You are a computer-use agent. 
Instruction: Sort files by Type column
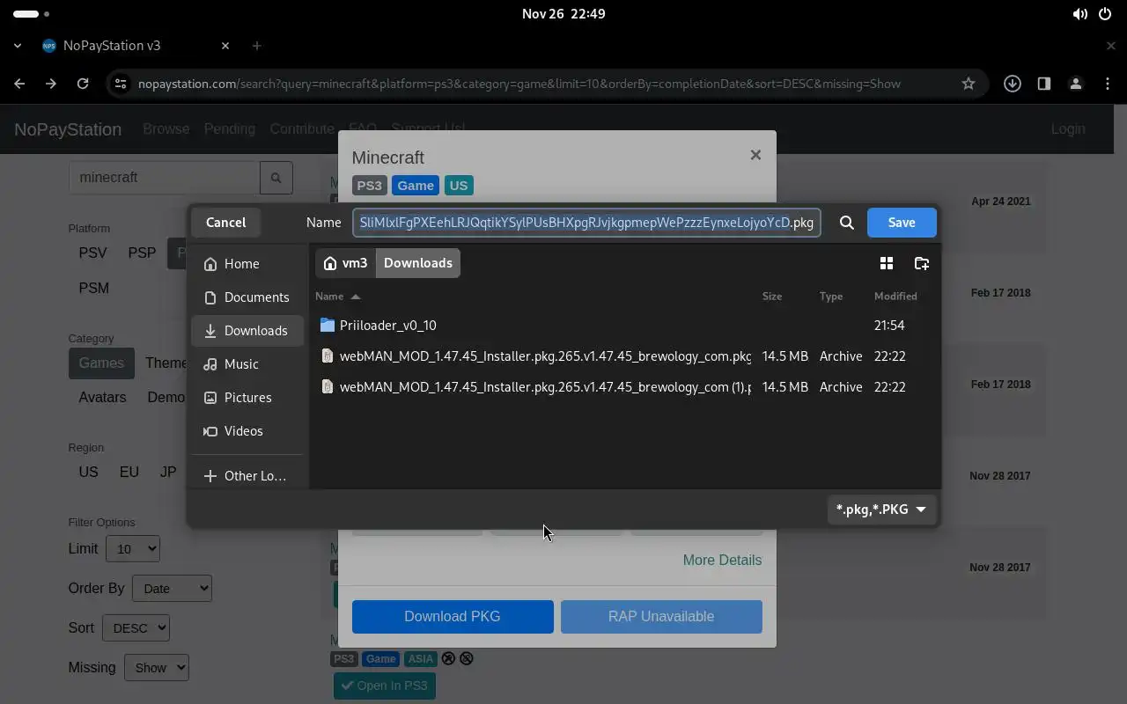click(831, 297)
